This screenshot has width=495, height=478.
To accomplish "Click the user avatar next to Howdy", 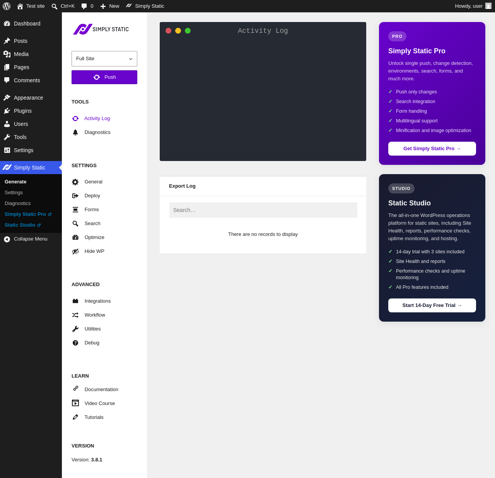I will click(x=488, y=6).
